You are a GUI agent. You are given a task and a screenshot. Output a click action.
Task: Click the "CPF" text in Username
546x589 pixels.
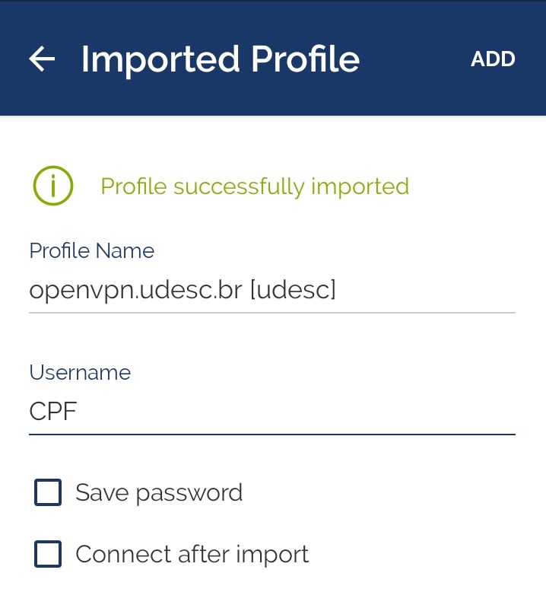coord(53,412)
